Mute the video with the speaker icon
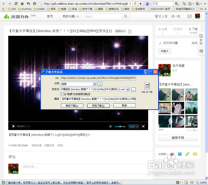Screen dimensions: 208x185 click(x=110, y=126)
